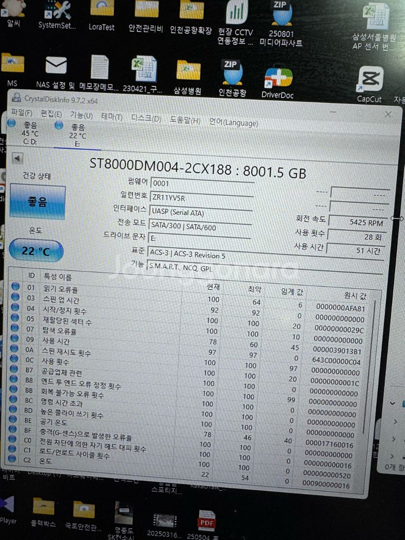Viewport: 405px width, 540px height.
Task: Click raw value 643C00000C04
Action: tap(336, 361)
